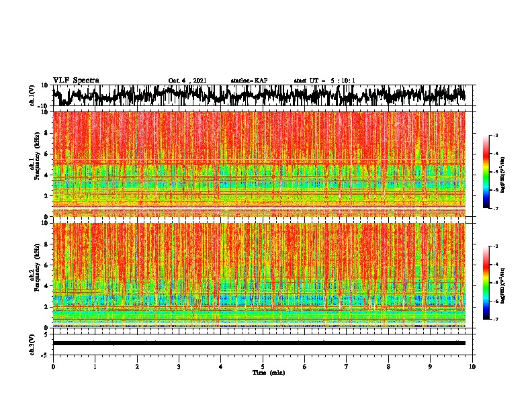
Task: Click the "station=KAP" header label
Action: click(x=249, y=81)
